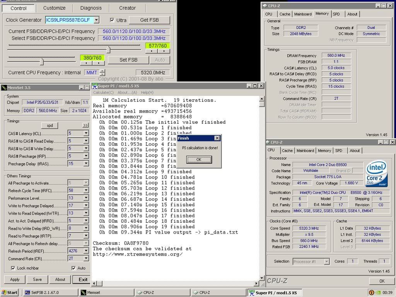
Task: Click the Super PI vertical scrollbar up arrow
Action: tap(262, 99)
